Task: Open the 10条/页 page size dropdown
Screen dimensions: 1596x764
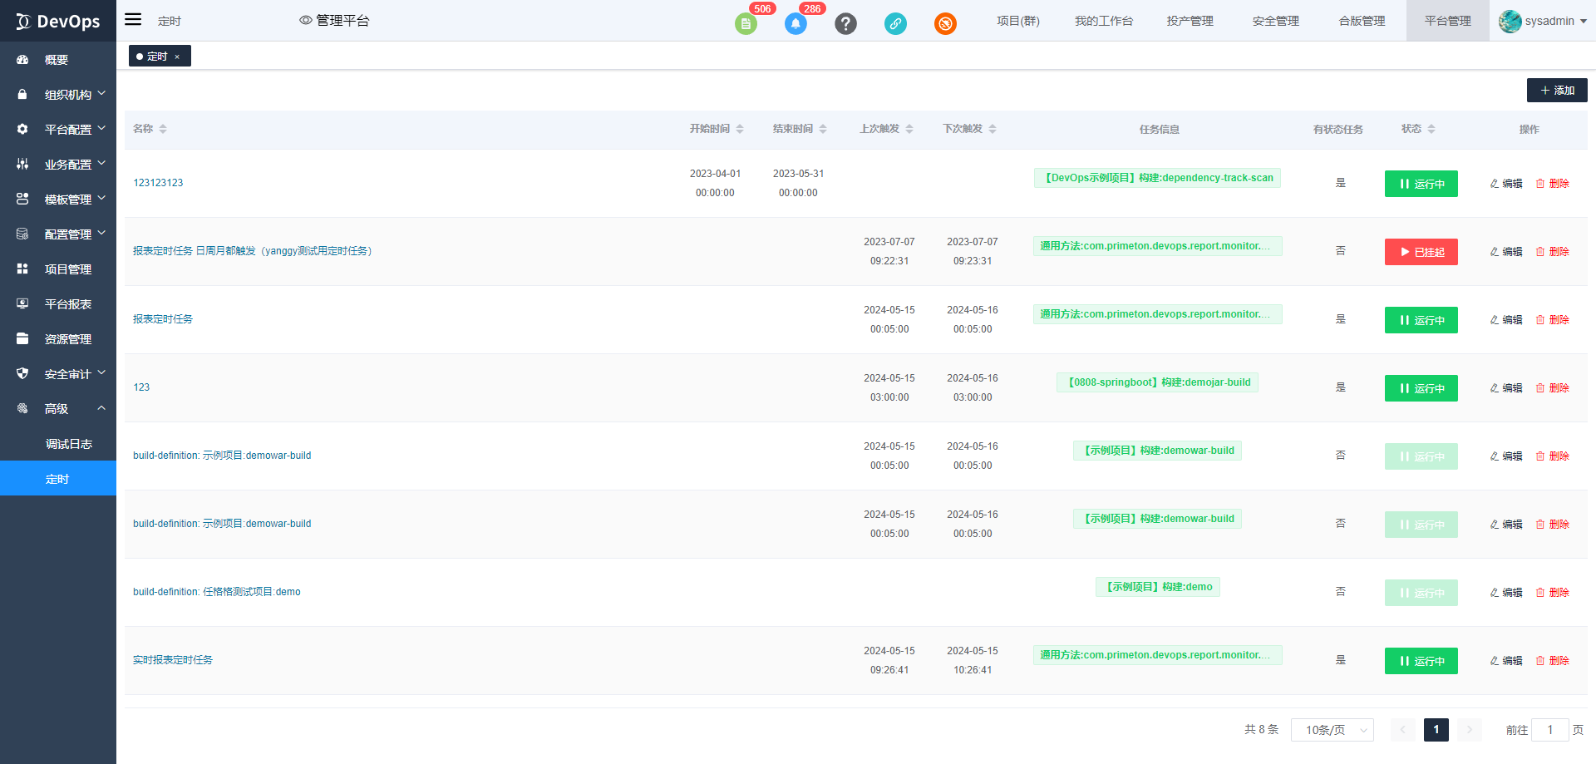Action: tap(1332, 730)
